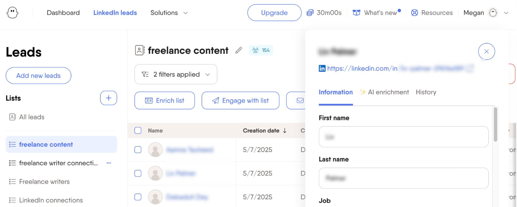Click the First name input field

(x=403, y=137)
